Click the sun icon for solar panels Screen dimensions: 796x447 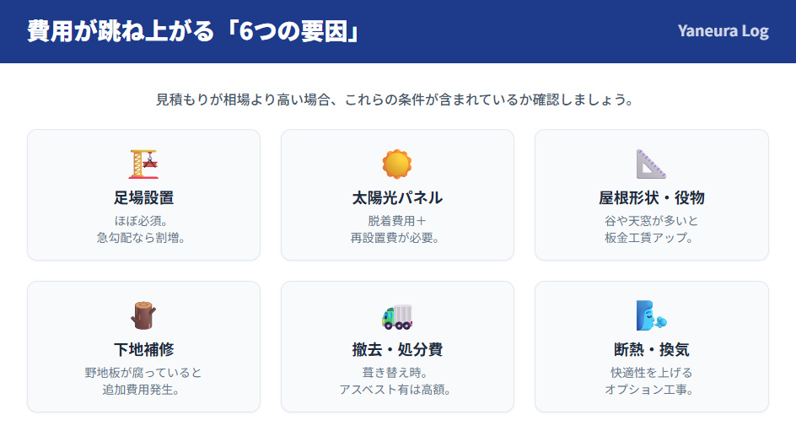click(397, 164)
